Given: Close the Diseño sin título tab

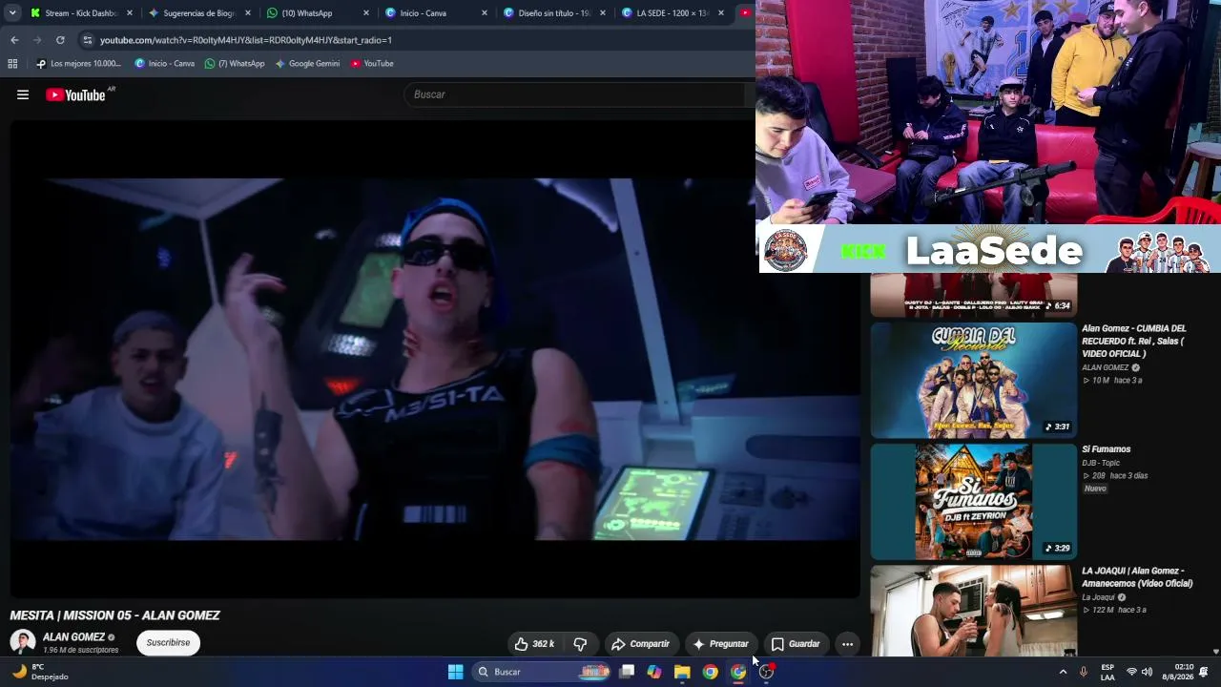Looking at the screenshot, I should [x=602, y=13].
